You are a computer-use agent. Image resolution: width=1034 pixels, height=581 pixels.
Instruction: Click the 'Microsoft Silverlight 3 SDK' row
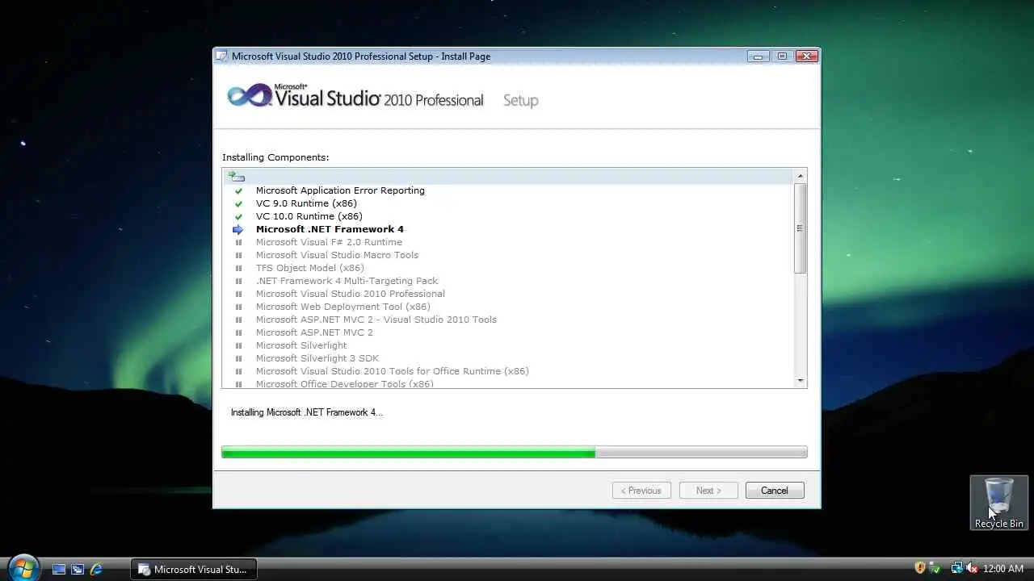(x=508, y=358)
